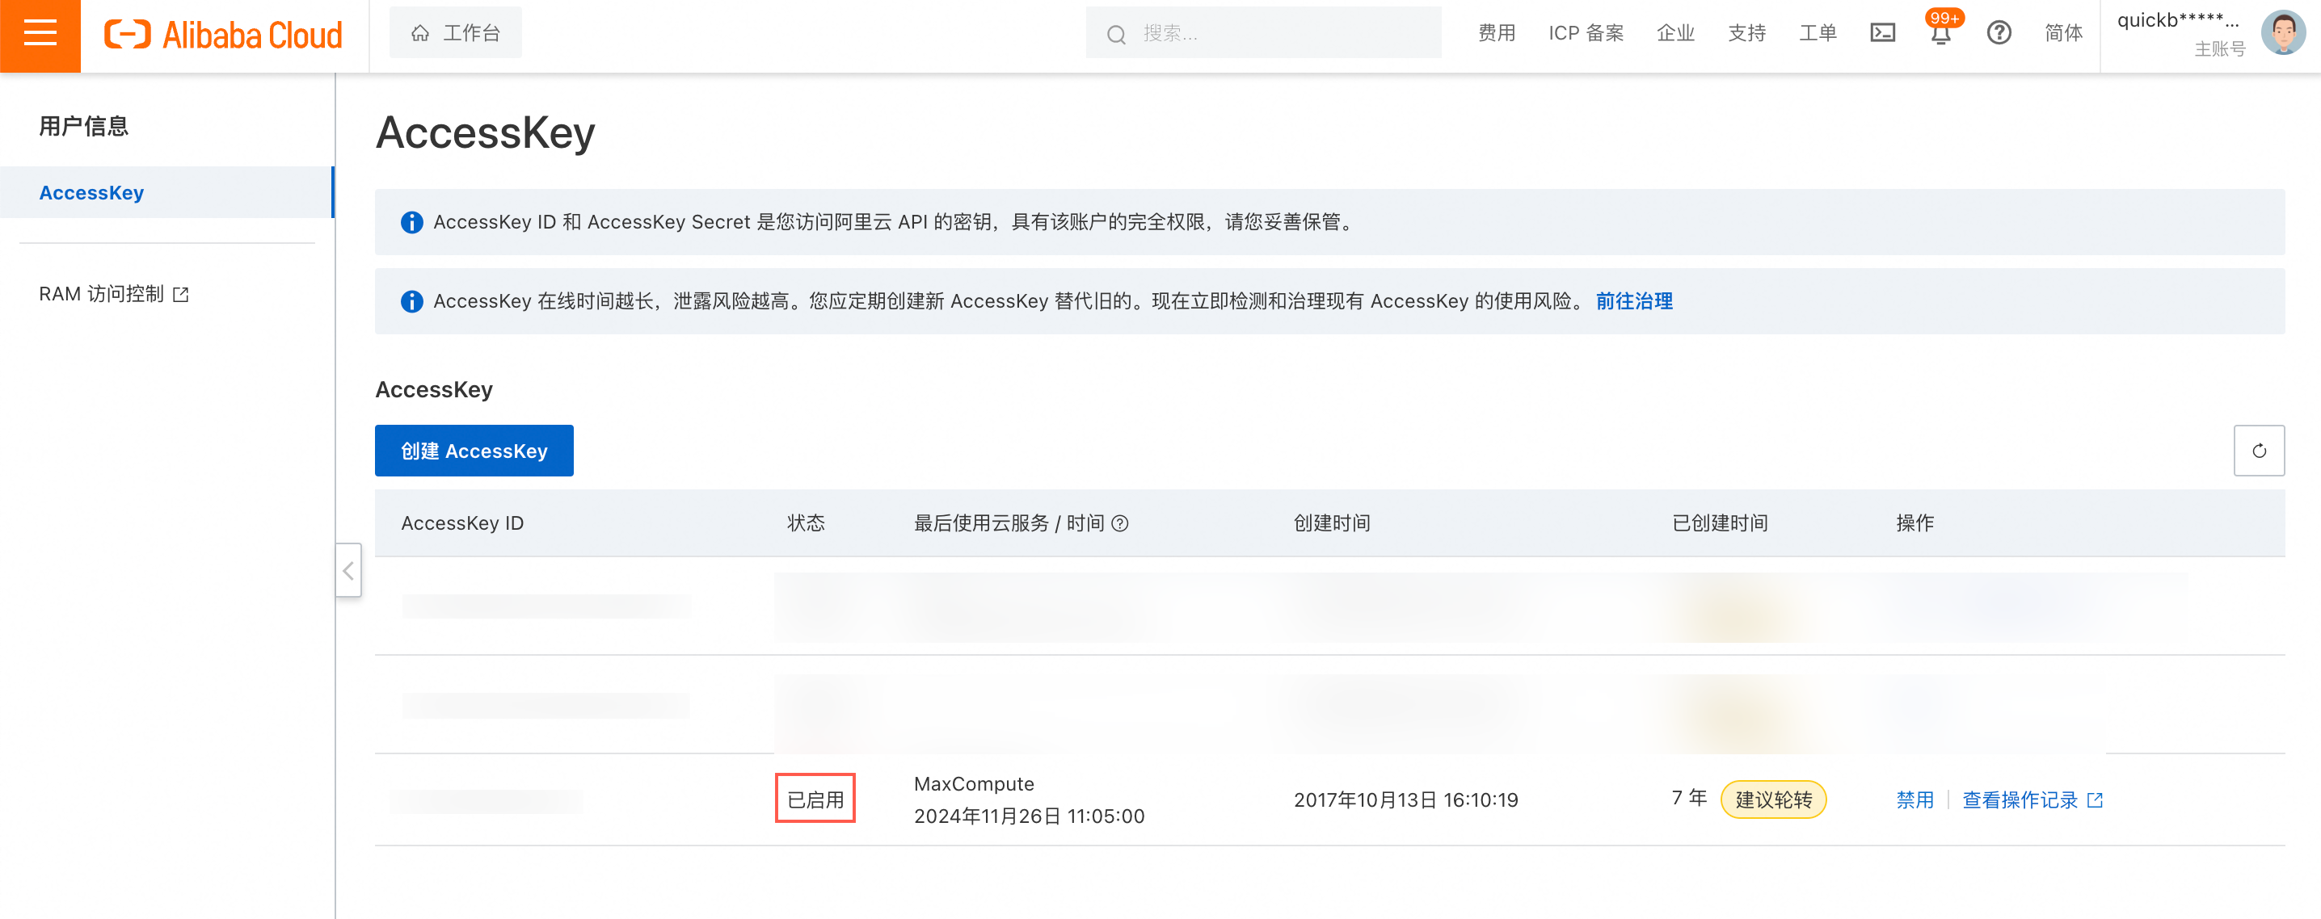Refresh the AccessKey list

click(2258, 450)
